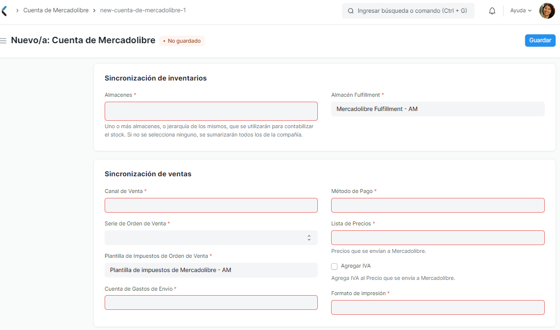Click the No guardado status badge

tap(182, 41)
